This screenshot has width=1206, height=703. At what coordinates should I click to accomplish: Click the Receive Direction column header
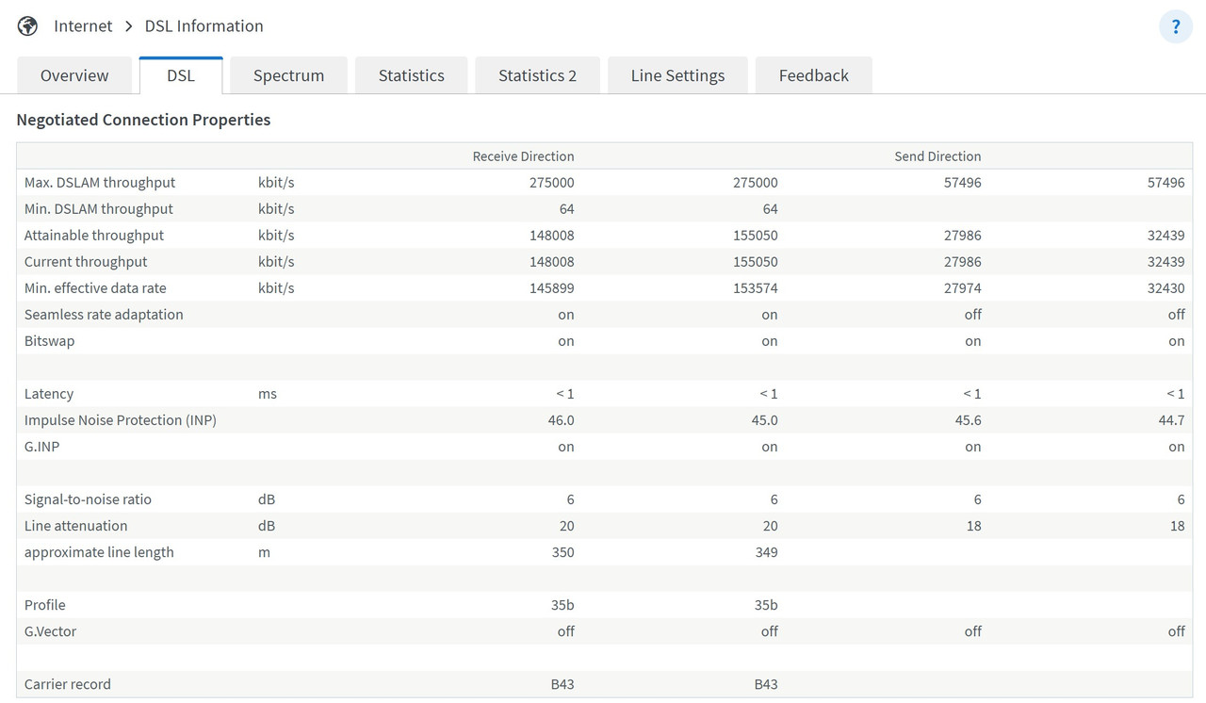pyautogui.click(x=523, y=156)
